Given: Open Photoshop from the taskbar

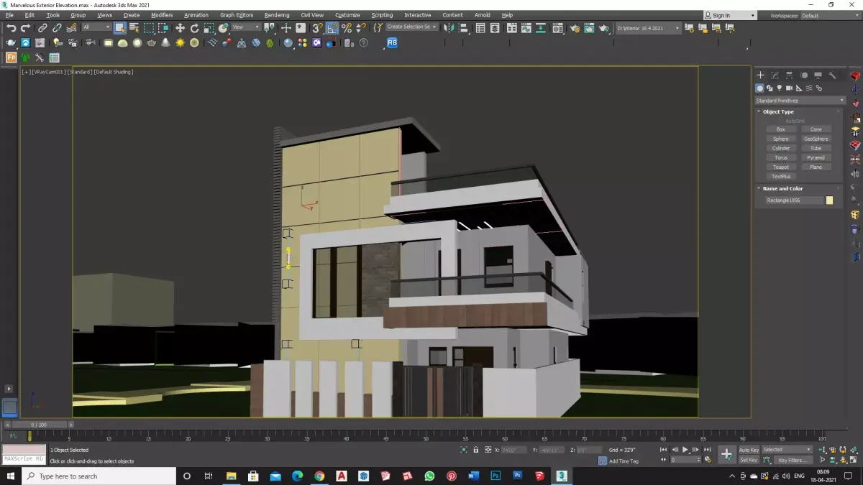Looking at the screenshot, I should pyautogui.click(x=496, y=476).
